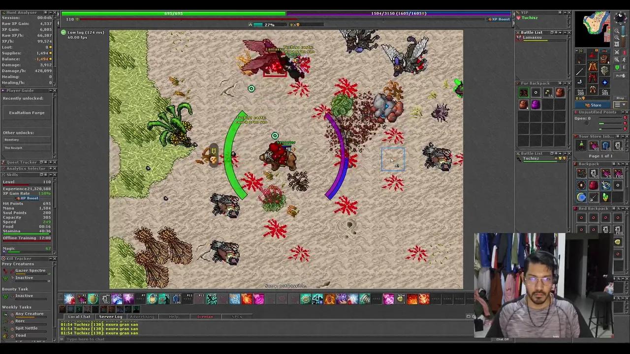Toggle tracking for Any Creature weekly task
Screen dimensions: 630x354
coord(12,315)
